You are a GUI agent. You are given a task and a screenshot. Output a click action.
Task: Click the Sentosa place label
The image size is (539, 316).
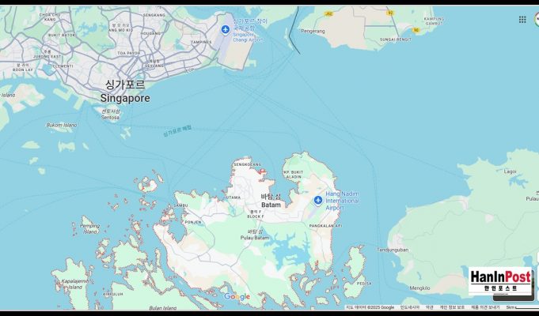[x=111, y=116]
